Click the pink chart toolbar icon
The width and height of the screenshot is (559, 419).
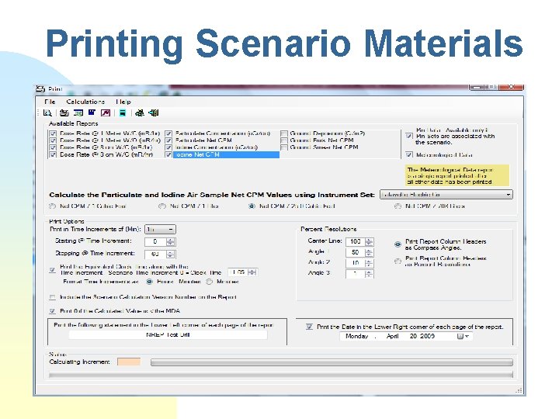pos(106,113)
